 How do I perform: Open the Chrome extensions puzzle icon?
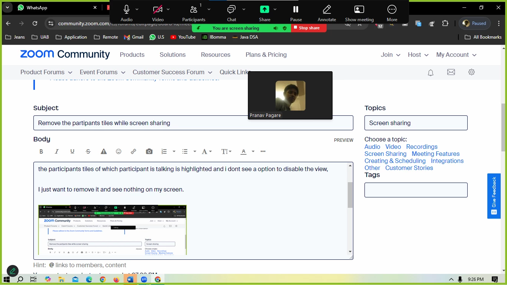[445, 23]
